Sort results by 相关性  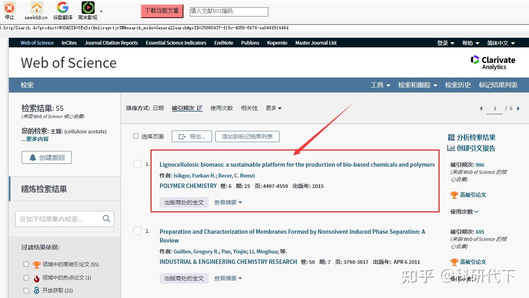[x=249, y=108]
